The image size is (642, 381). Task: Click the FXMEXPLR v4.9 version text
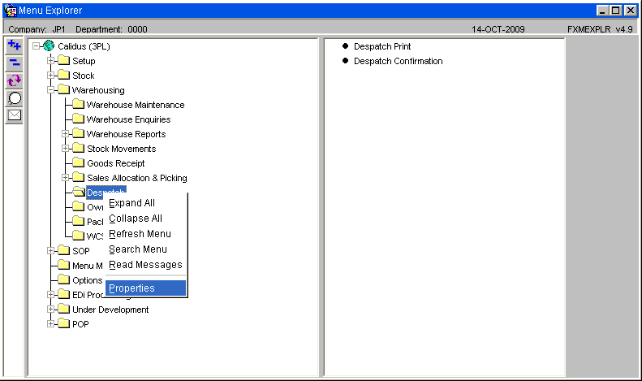click(600, 29)
